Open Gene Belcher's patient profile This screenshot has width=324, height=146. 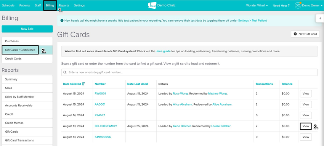coord(182,126)
